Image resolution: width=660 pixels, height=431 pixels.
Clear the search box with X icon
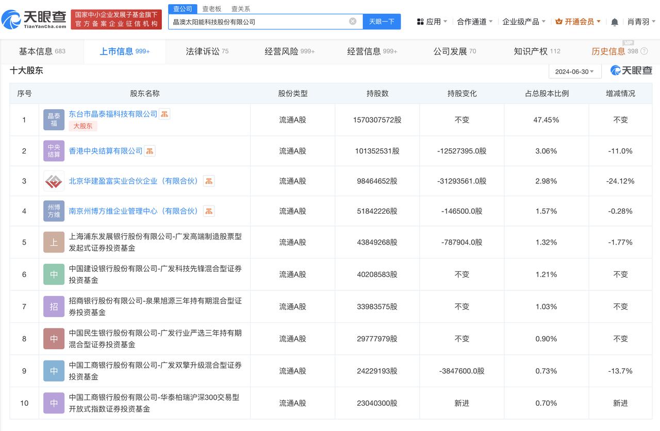(x=353, y=22)
